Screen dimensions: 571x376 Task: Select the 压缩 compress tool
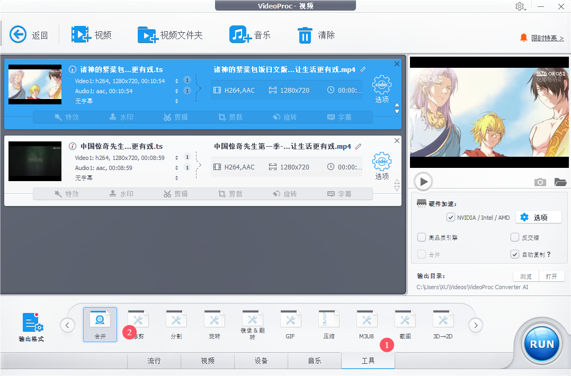(x=328, y=324)
